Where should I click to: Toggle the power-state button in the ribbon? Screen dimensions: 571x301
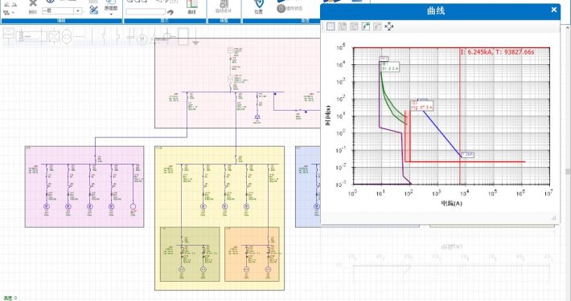pyautogui.click(x=281, y=8)
